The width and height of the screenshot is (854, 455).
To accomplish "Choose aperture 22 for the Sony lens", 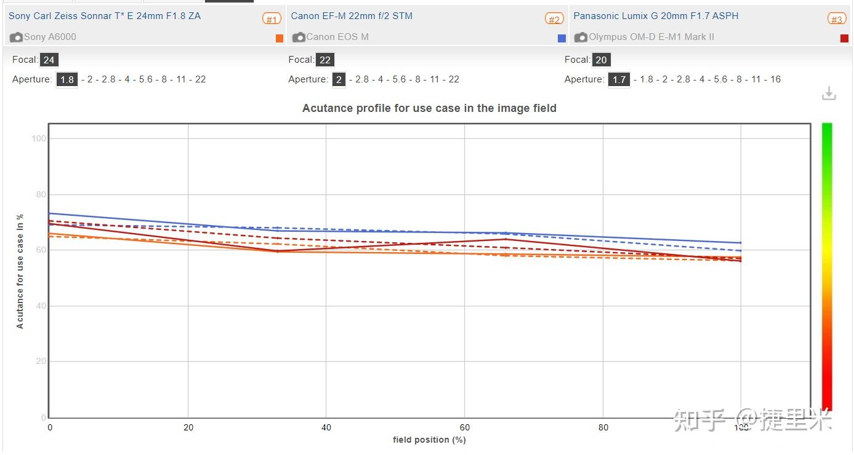I will tap(201, 79).
